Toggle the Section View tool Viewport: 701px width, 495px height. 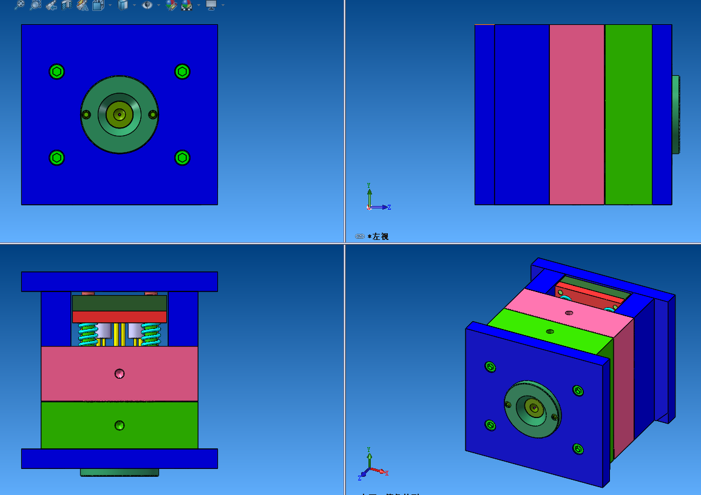67,5
